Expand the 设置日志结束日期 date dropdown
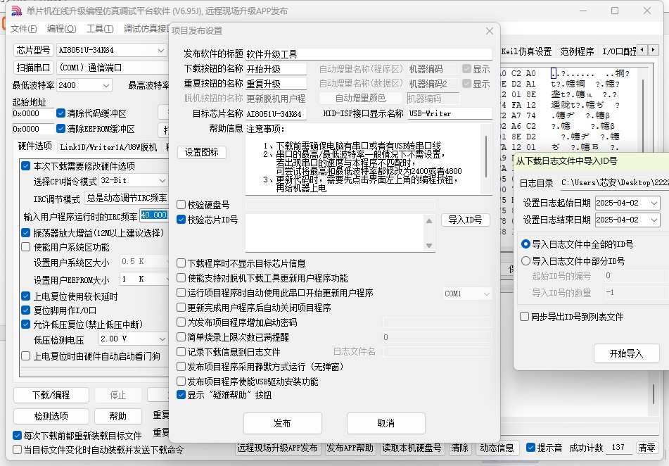Image resolution: width=669 pixels, height=466 pixels. click(x=653, y=220)
